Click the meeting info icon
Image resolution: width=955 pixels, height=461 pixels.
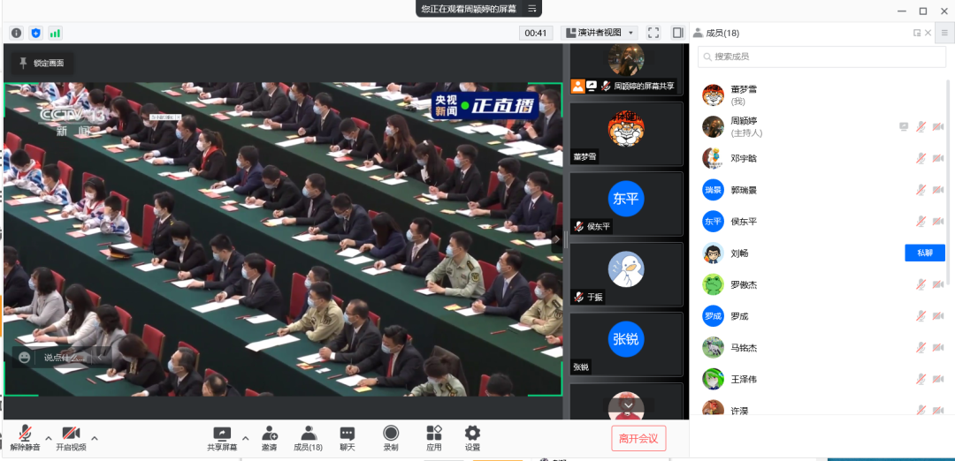(16, 33)
